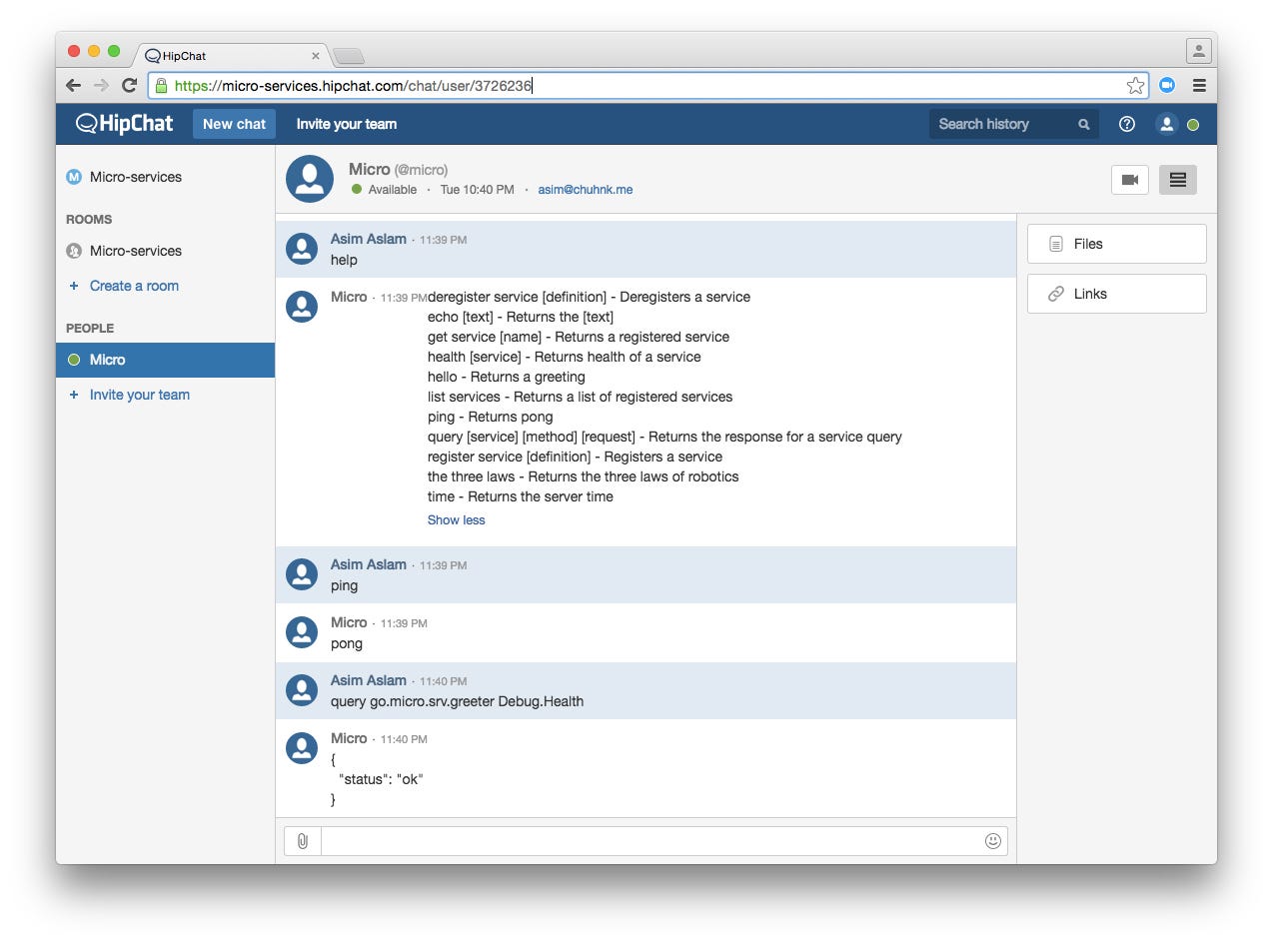The height and width of the screenshot is (944, 1273).
Task: Click the '@micro' mention name in the header
Action: [x=421, y=170]
